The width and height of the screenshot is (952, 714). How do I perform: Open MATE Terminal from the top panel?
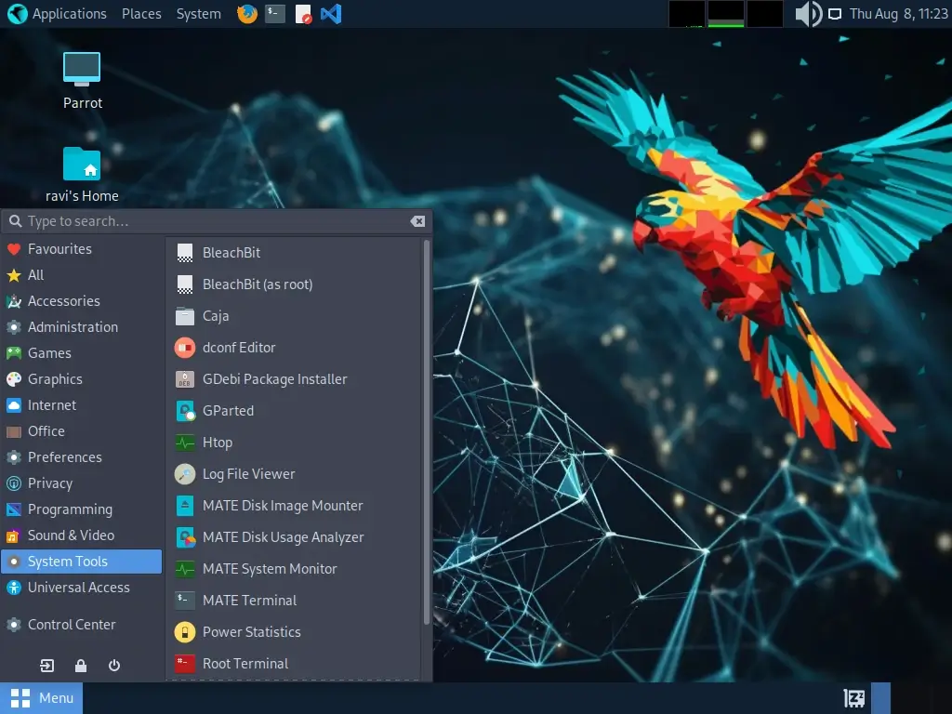coord(273,14)
